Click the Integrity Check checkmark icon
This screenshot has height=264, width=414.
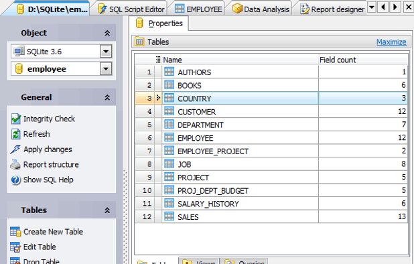click(x=16, y=119)
